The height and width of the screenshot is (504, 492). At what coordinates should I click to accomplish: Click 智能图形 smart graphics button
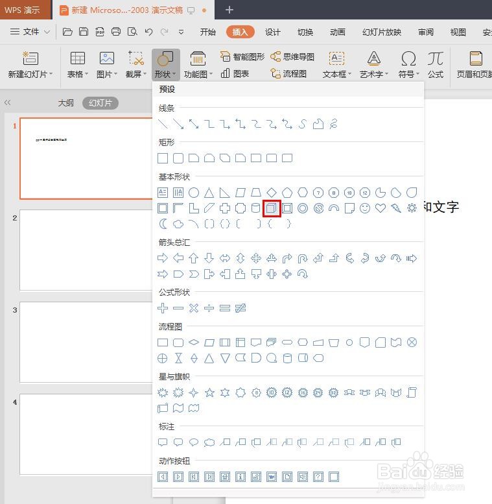242,56
